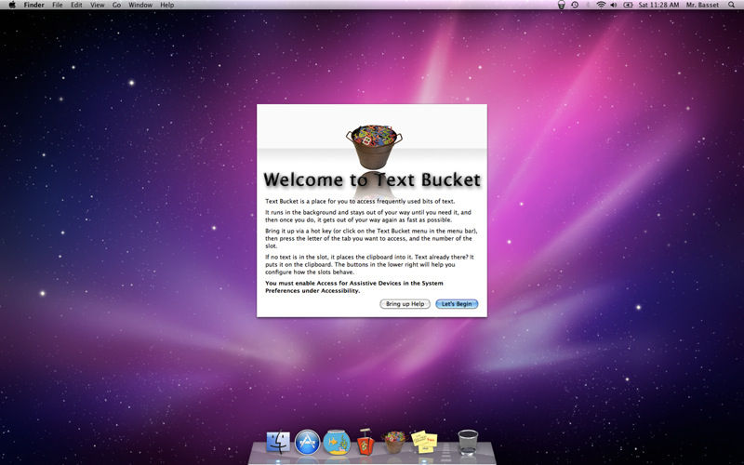This screenshot has width=744, height=465.
Task: Click the bold Access for Assistive Devices notice
Action: [x=354, y=286]
